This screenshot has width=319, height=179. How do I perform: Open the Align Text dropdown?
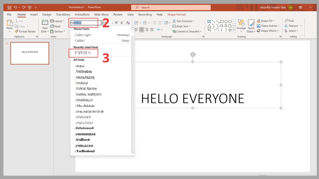pos(181,26)
